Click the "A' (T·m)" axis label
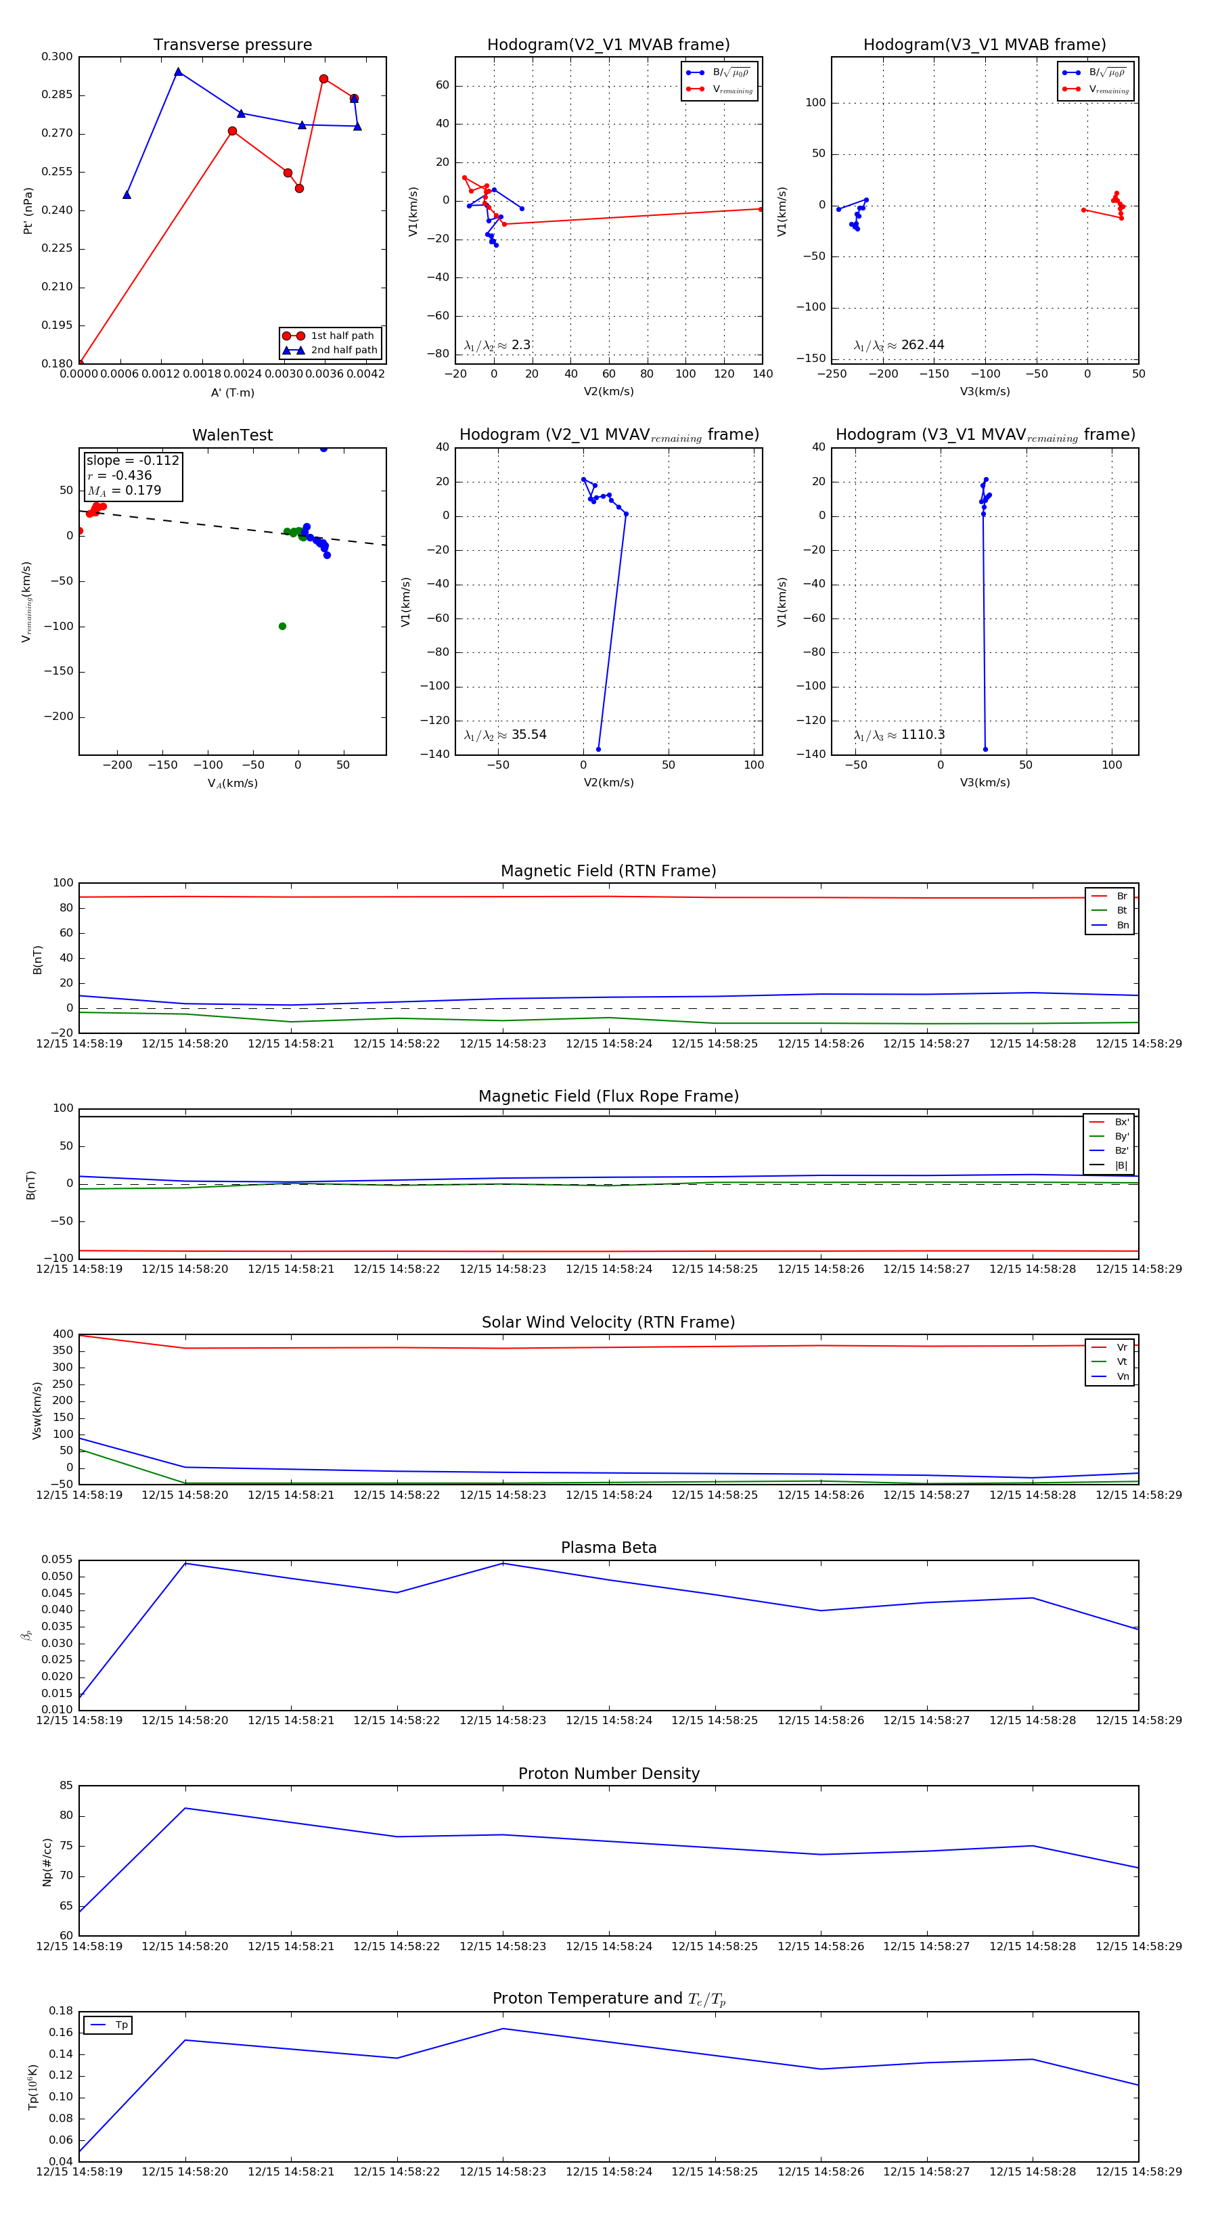 (x=232, y=392)
